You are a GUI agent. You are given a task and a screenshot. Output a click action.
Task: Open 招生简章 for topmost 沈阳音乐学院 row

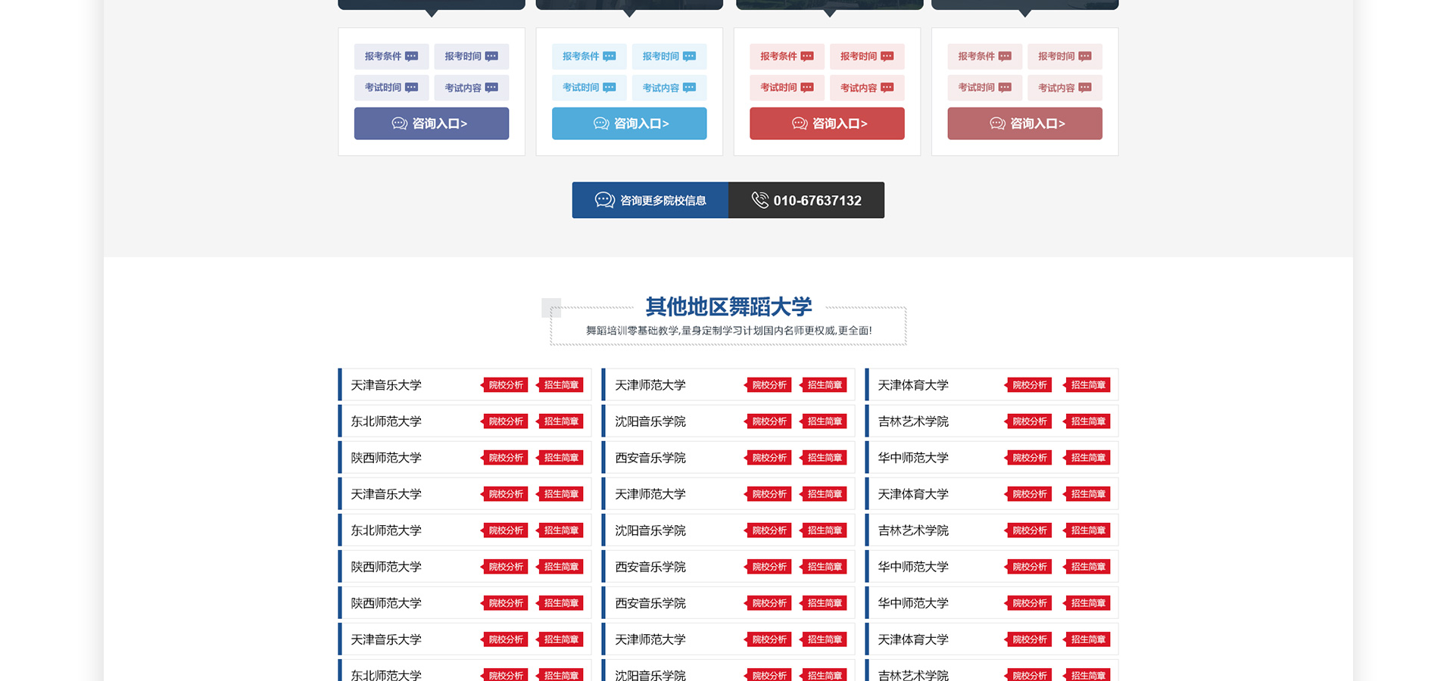[824, 421]
